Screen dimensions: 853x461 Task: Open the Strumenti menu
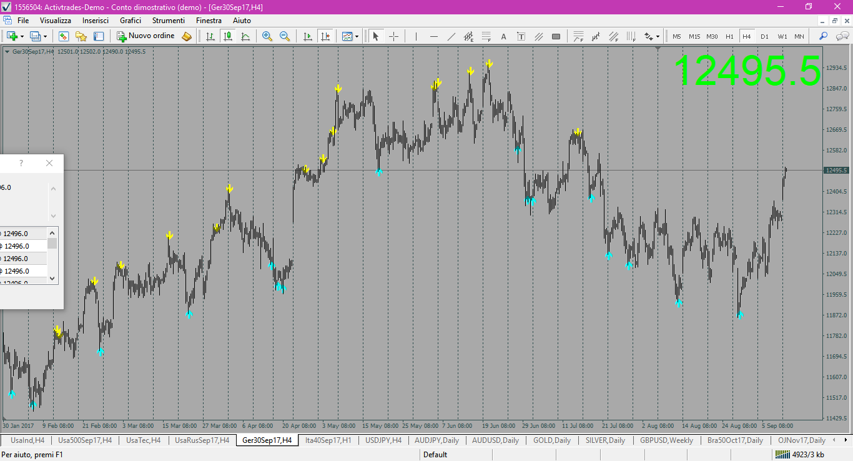[x=169, y=21]
